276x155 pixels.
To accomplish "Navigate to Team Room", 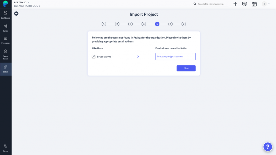I will tap(6, 54).
